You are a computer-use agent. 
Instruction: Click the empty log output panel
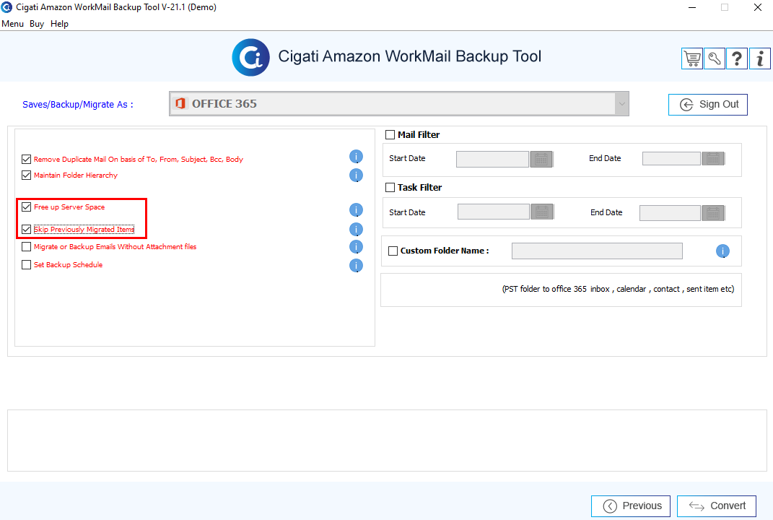[387, 441]
